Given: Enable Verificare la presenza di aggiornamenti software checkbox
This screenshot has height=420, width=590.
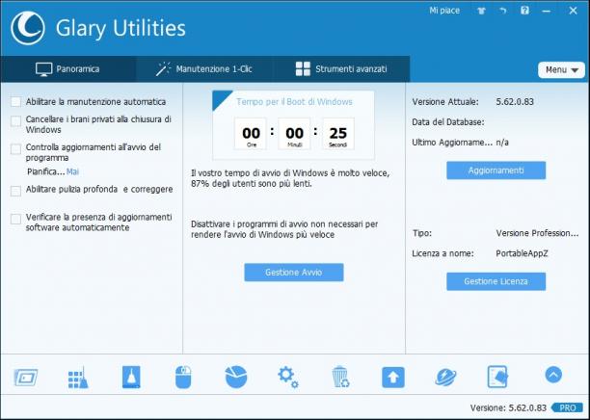Looking at the screenshot, I should click(15, 220).
